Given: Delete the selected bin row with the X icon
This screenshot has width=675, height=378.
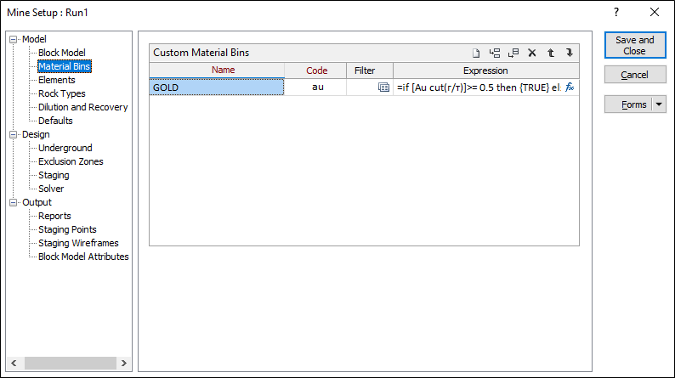Looking at the screenshot, I should pyautogui.click(x=532, y=53).
